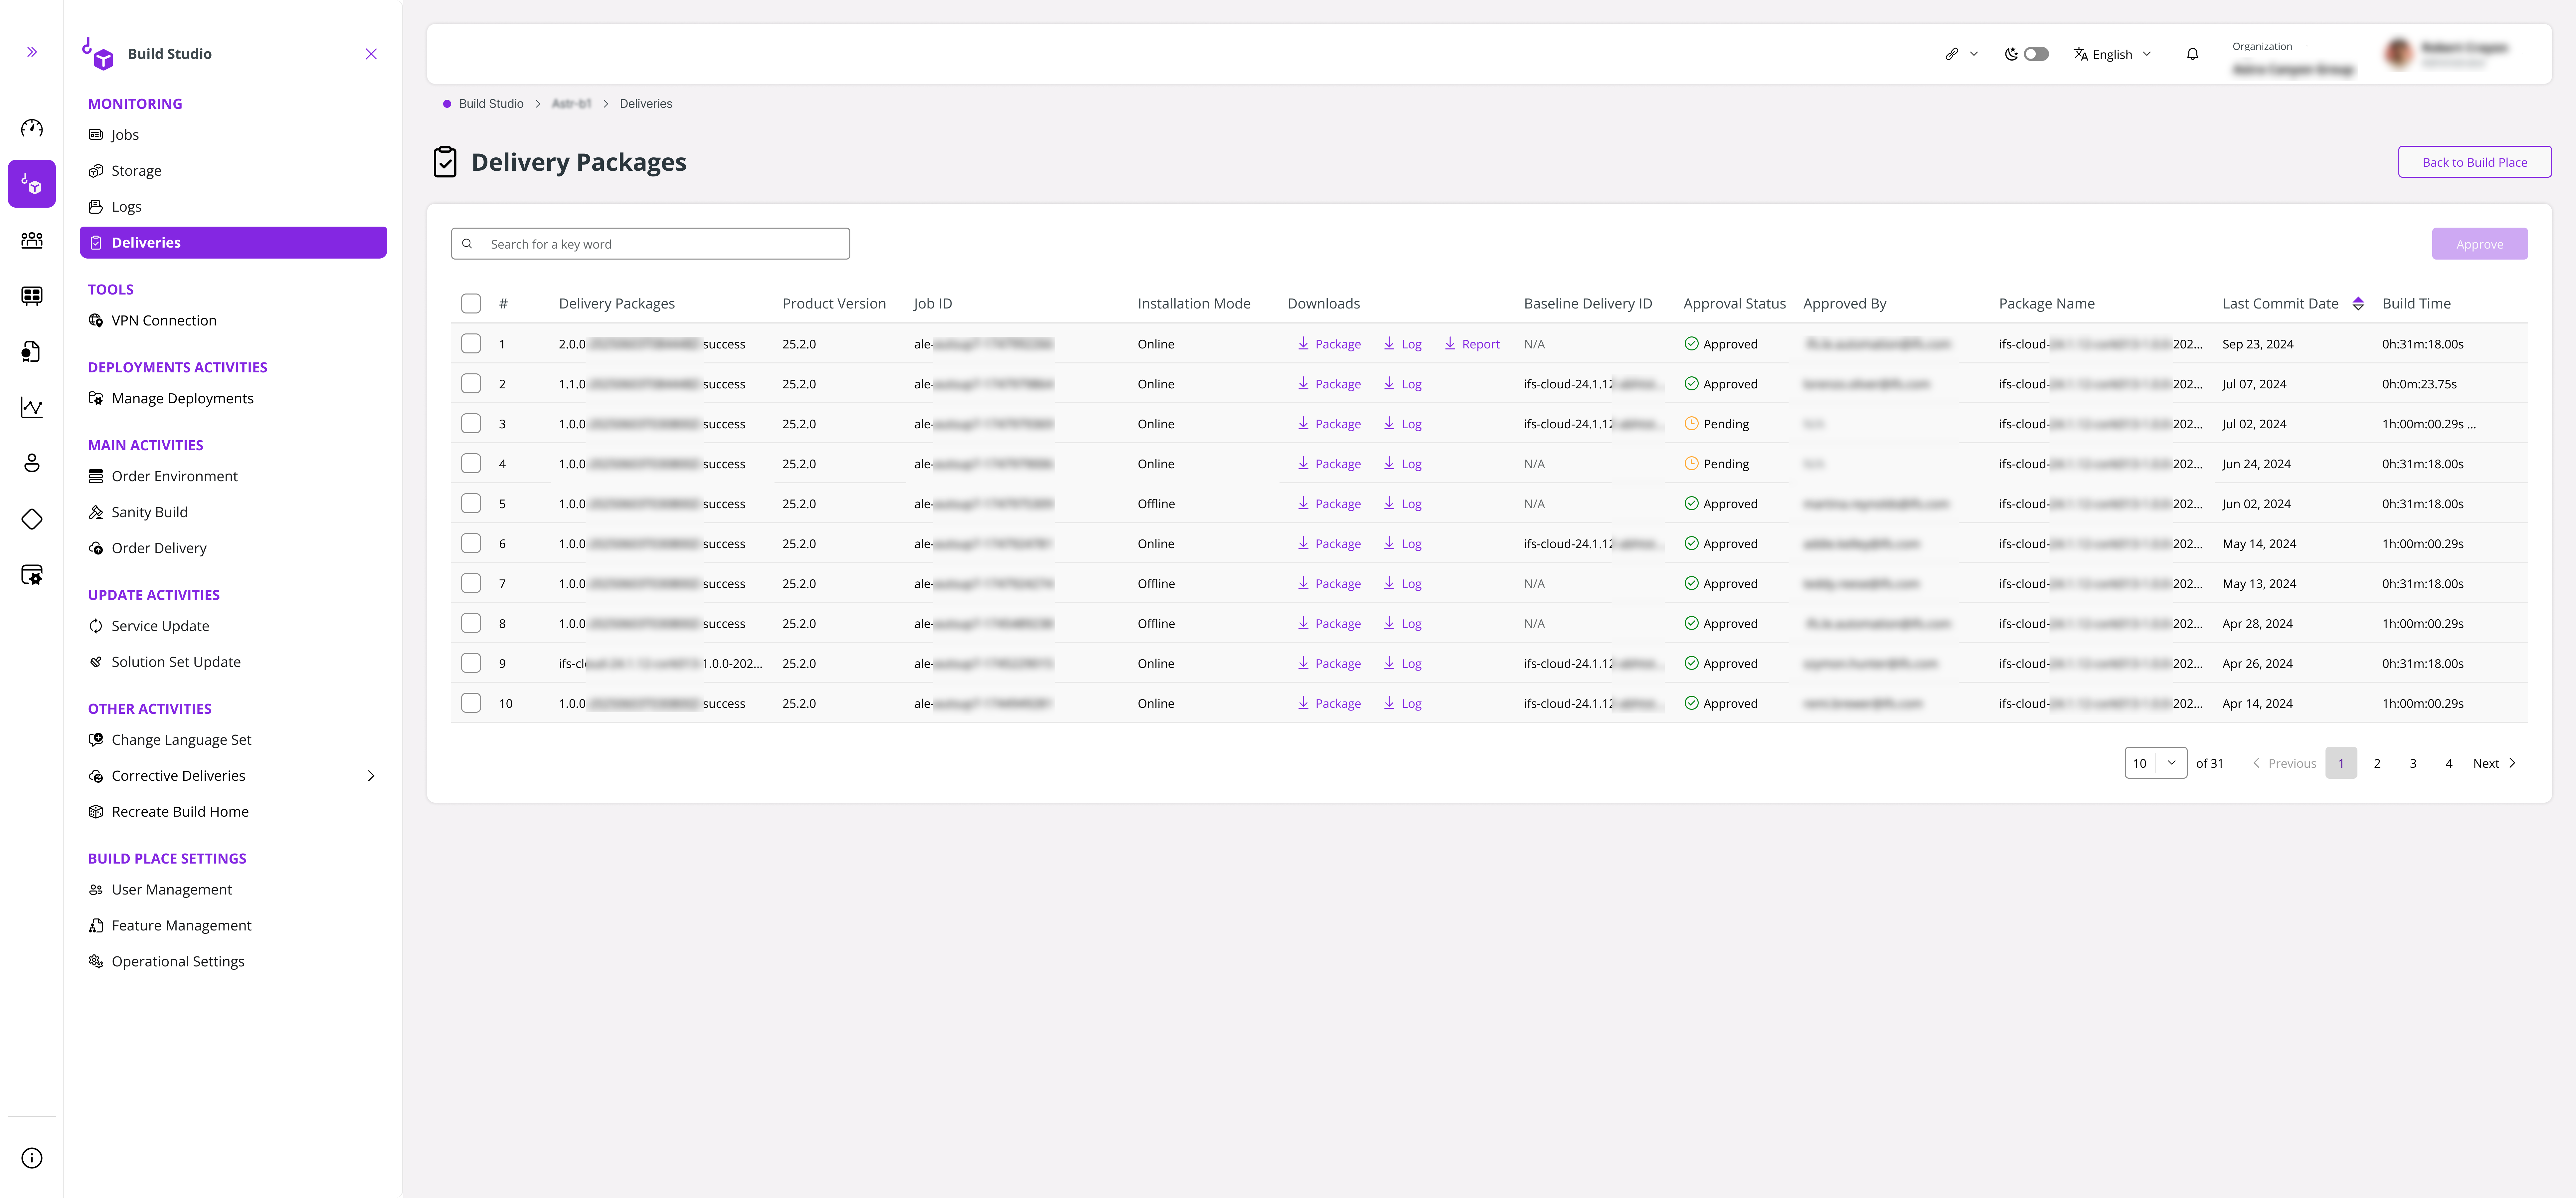The height and width of the screenshot is (1198, 2576).
Task: Download Package for row 5
Action: (1329, 504)
